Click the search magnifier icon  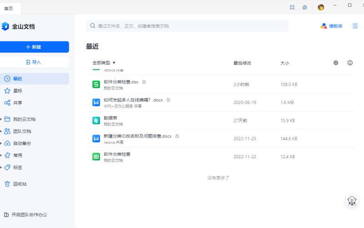coord(92,26)
